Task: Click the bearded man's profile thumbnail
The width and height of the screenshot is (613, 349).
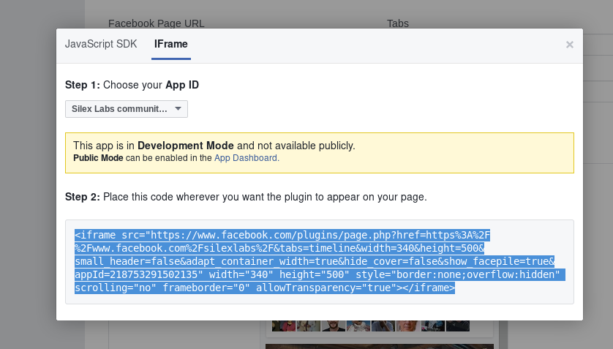Action: click(x=334, y=326)
